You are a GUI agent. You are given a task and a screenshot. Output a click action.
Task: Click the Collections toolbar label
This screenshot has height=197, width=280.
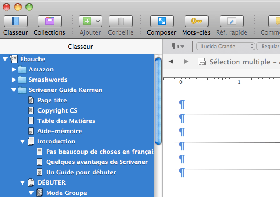49,32
